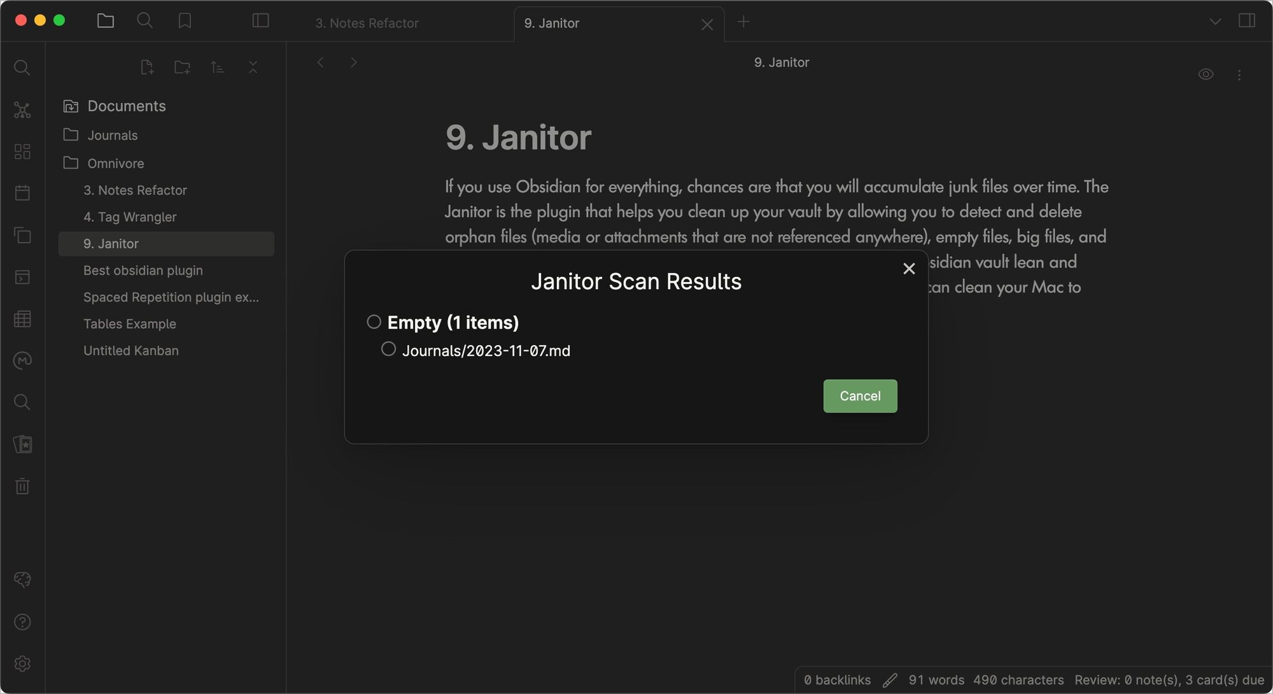This screenshot has width=1273, height=694.
Task: Open Settings gear at bottom left
Action: (22, 663)
